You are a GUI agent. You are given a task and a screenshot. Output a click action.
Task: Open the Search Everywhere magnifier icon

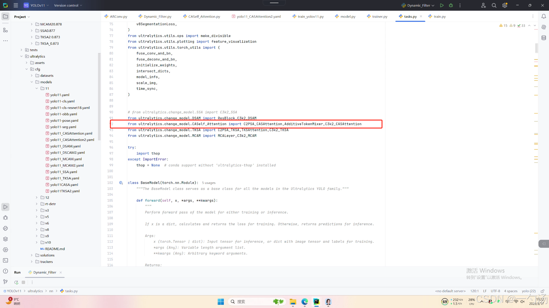click(494, 5)
